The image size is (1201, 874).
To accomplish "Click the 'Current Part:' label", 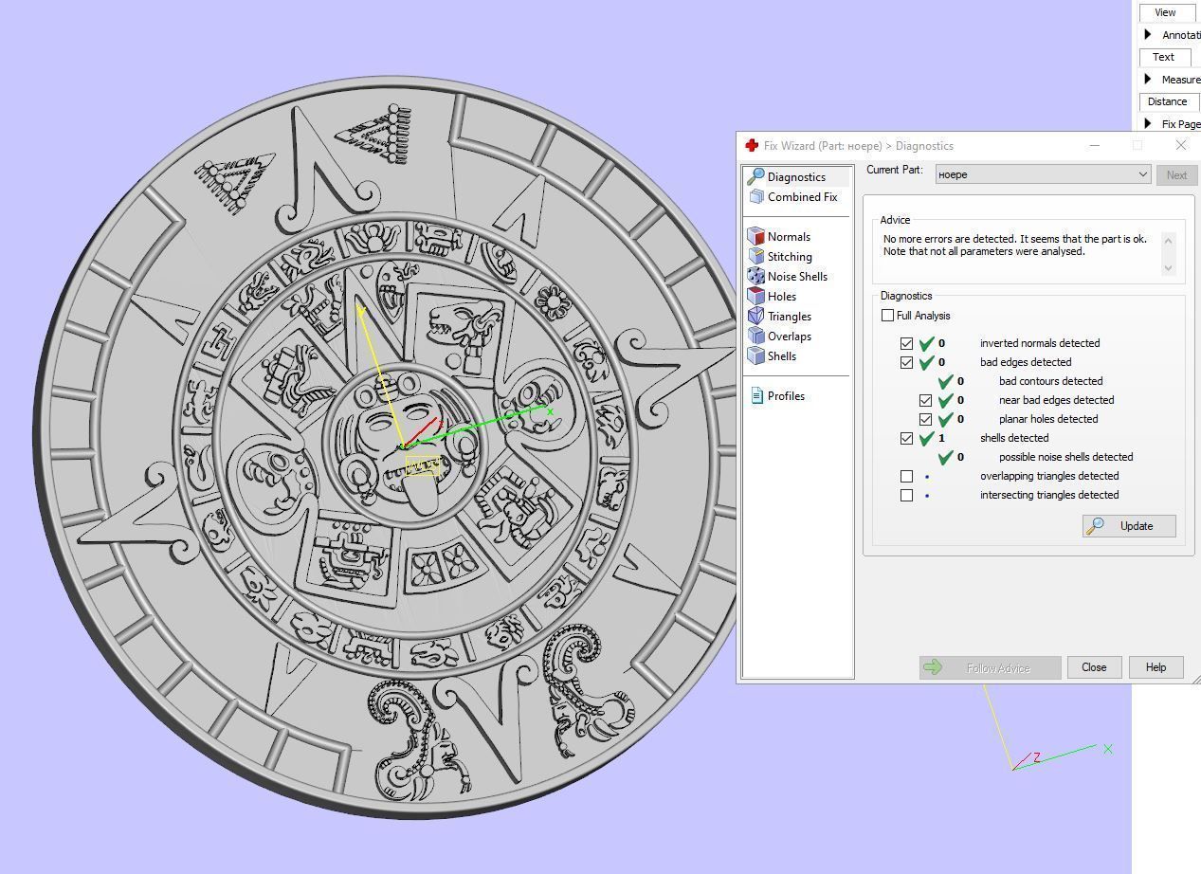I will pyautogui.click(x=894, y=170).
